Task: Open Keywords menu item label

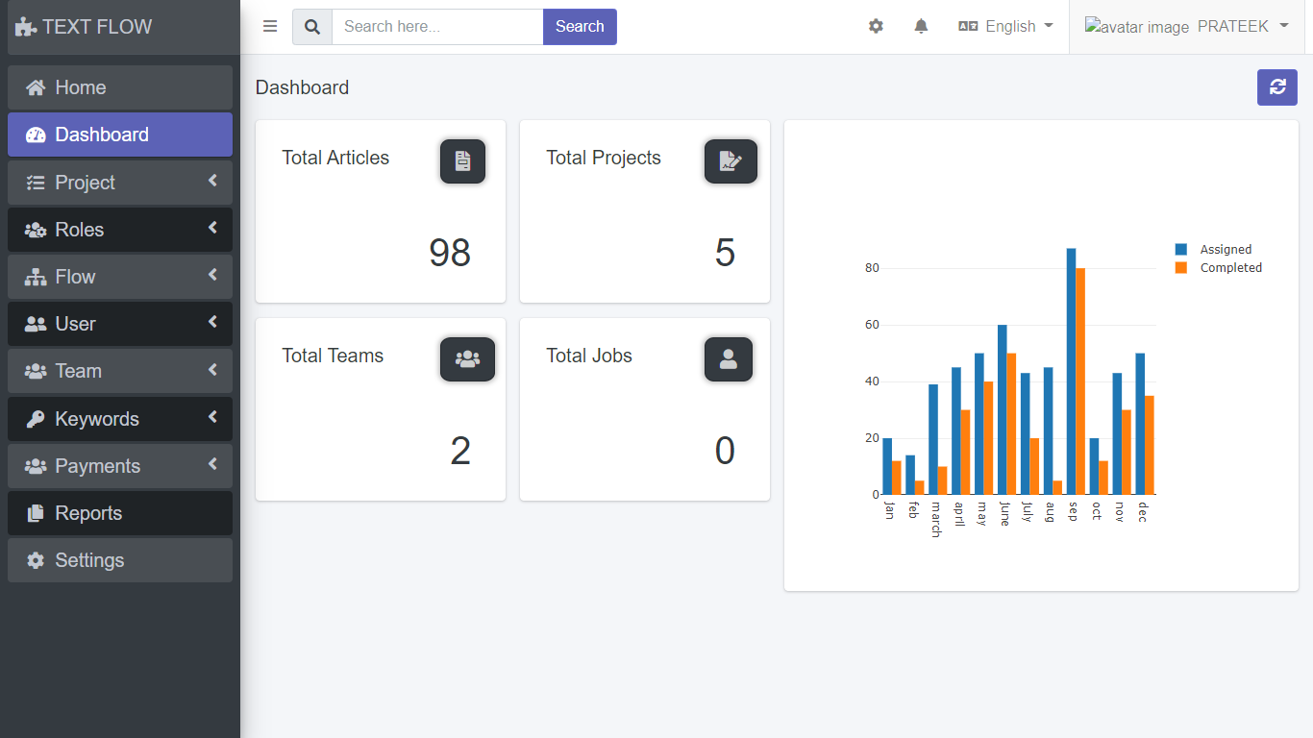Action: pyautogui.click(x=97, y=419)
